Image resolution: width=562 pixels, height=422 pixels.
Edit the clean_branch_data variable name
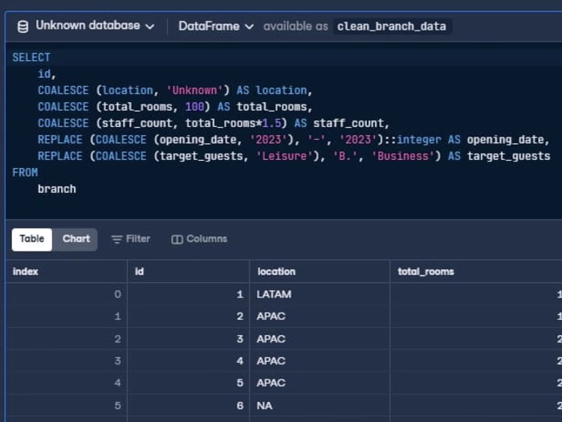tap(392, 27)
